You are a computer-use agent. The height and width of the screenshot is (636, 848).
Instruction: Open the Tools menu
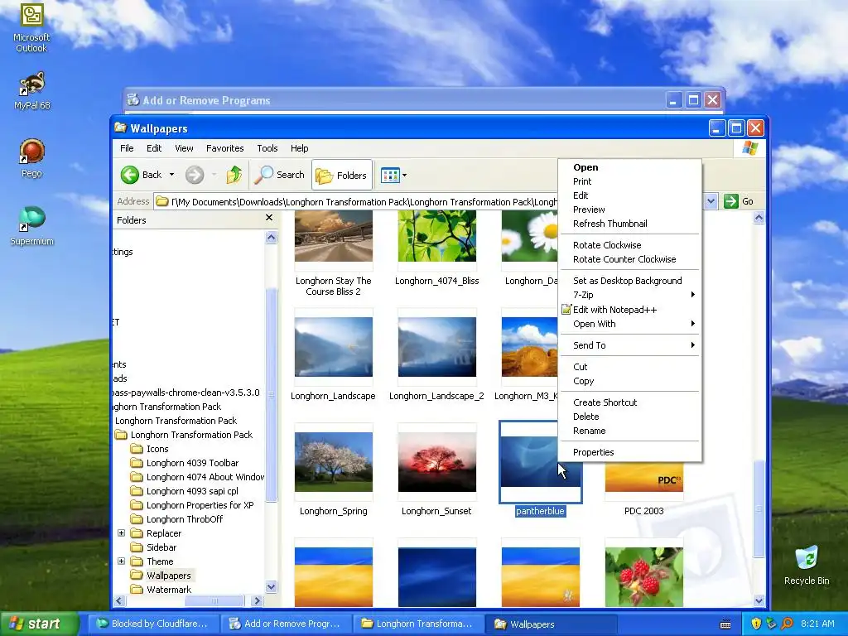(x=267, y=148)
